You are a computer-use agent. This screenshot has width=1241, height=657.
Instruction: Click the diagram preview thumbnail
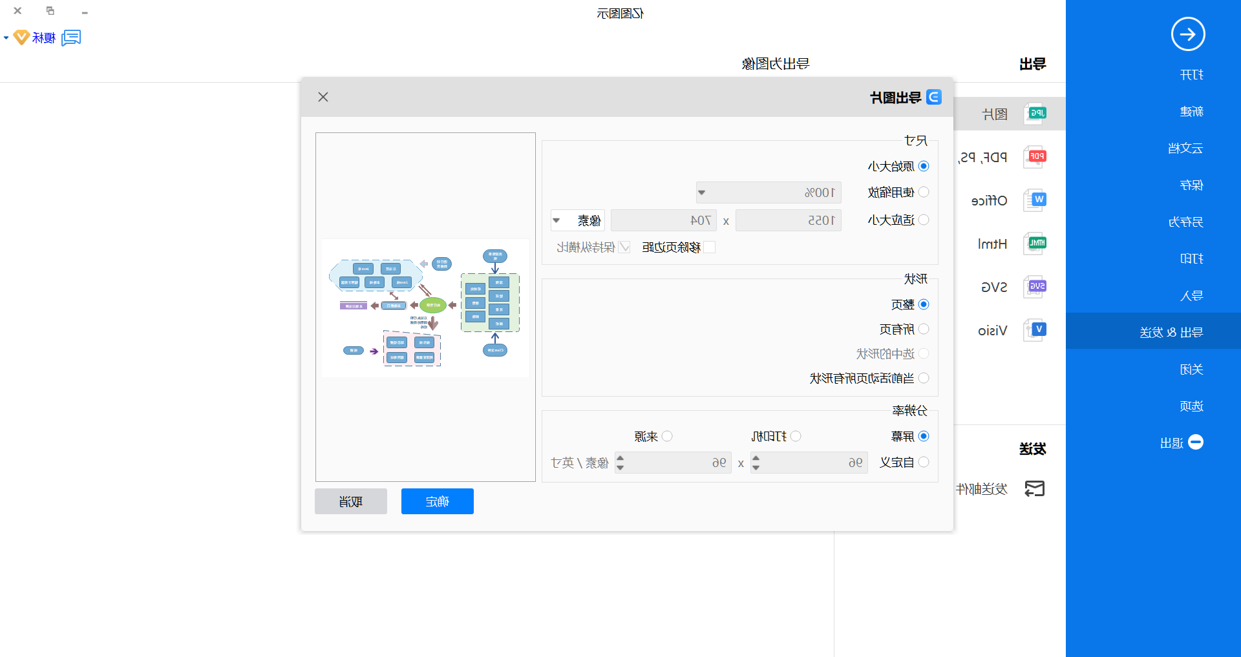coord(425,308)
